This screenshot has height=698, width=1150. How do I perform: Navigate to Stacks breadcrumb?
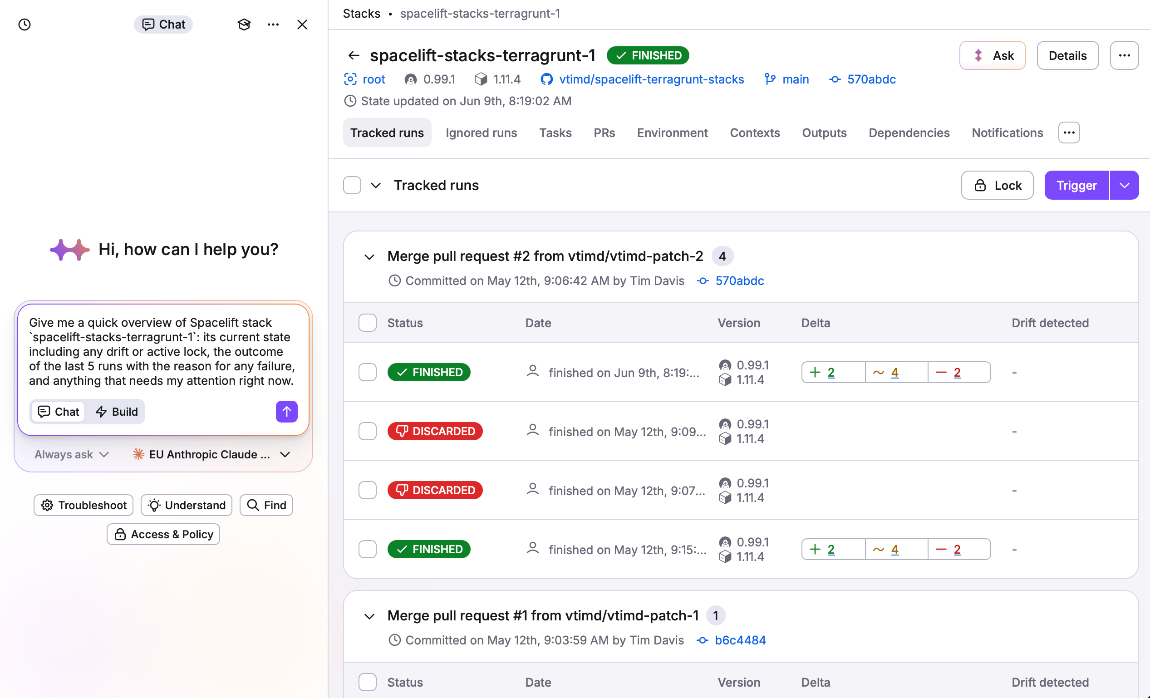click(361, 14)
